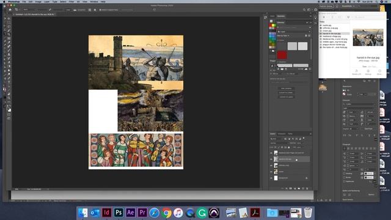The width and height of the screenshot is (391, 220).
Task: Click Convert to Layers button
Action: 287,97
